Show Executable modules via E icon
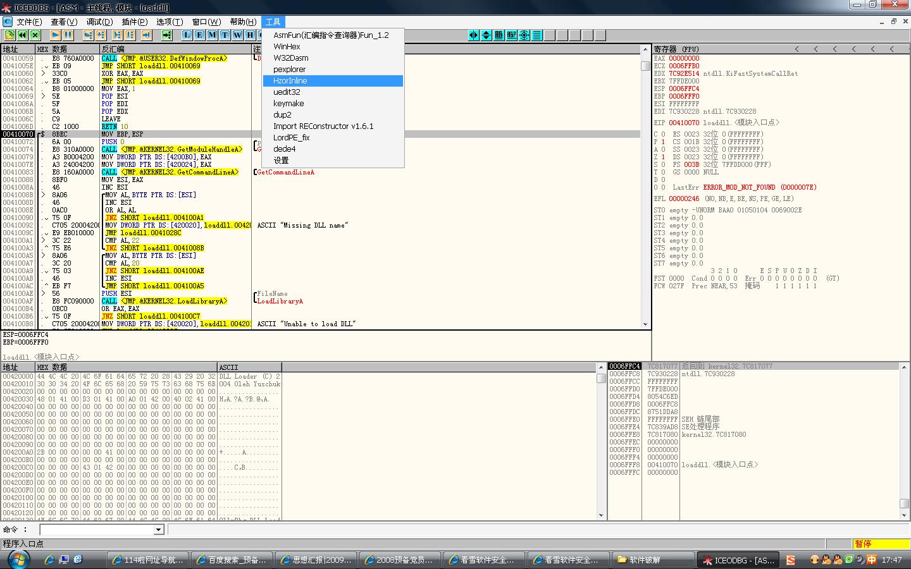This screenshot has width=911, height=569. 200,35
